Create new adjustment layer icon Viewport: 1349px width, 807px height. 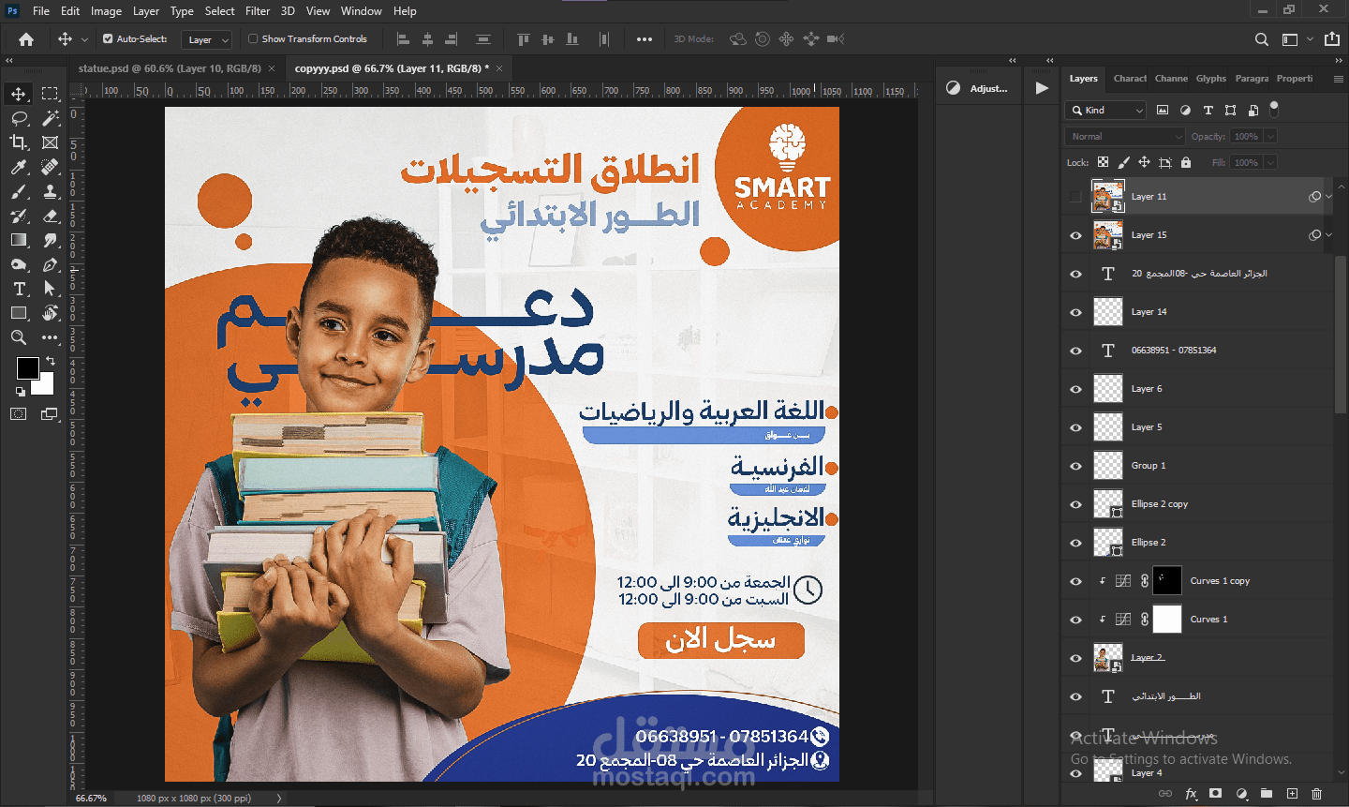click(1241, 794)
